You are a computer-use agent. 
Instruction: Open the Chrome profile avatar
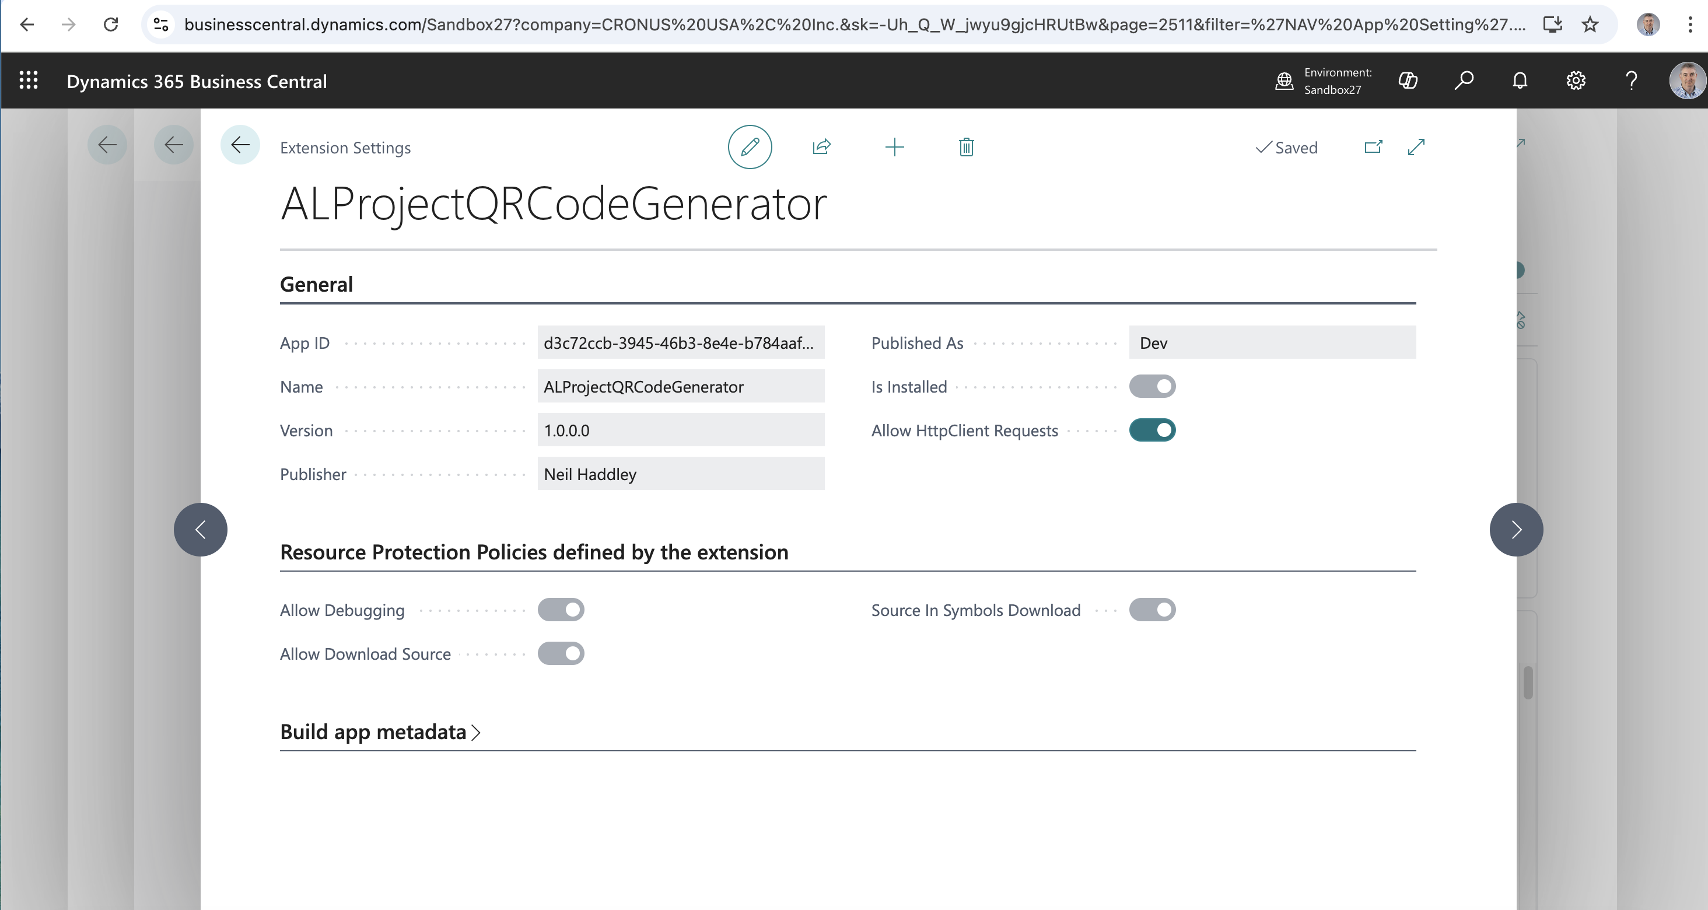click(1648, 24)
